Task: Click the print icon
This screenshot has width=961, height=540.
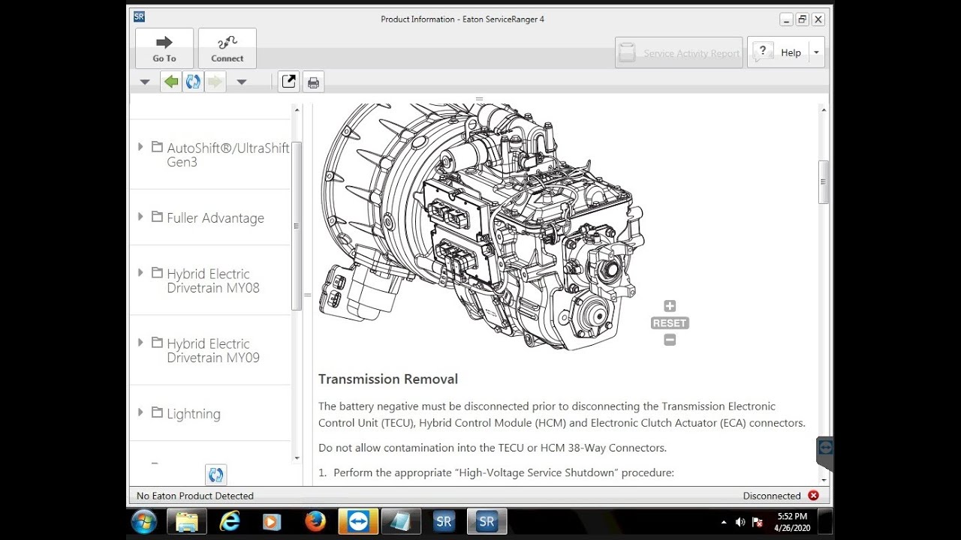Action: (314, 82)
